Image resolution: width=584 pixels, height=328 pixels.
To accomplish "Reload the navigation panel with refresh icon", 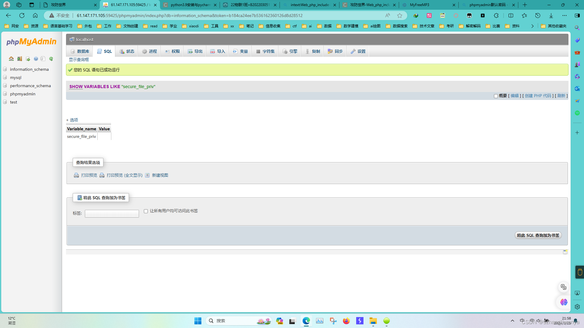I will (51, 59).
